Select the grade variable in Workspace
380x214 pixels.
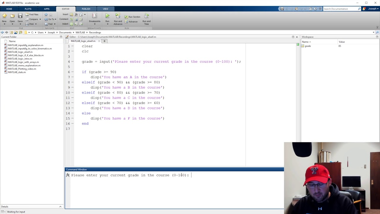tap(308, 46)
